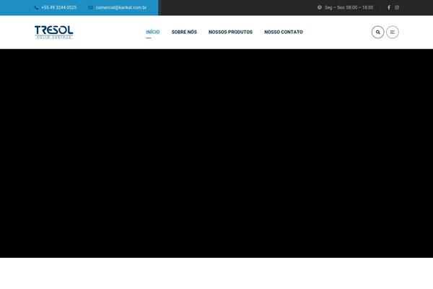The height and width of the screenshot is (289, 433).
Task: Email comercial@kankal.com.br link
Action: pos(121,7)
